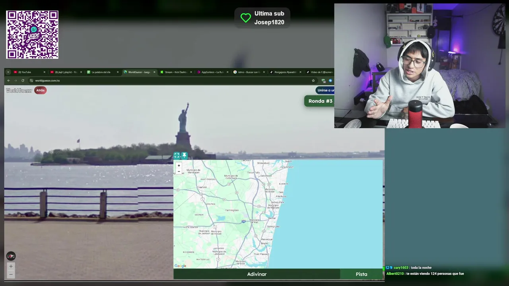
Task: Go back in browser history
Action: (9, 81)
